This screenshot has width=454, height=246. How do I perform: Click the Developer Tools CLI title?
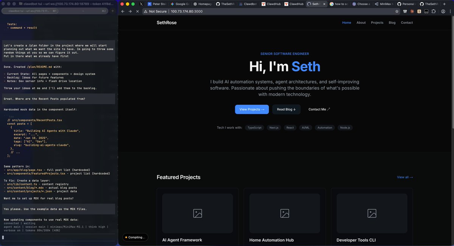(x=356, y=240)
